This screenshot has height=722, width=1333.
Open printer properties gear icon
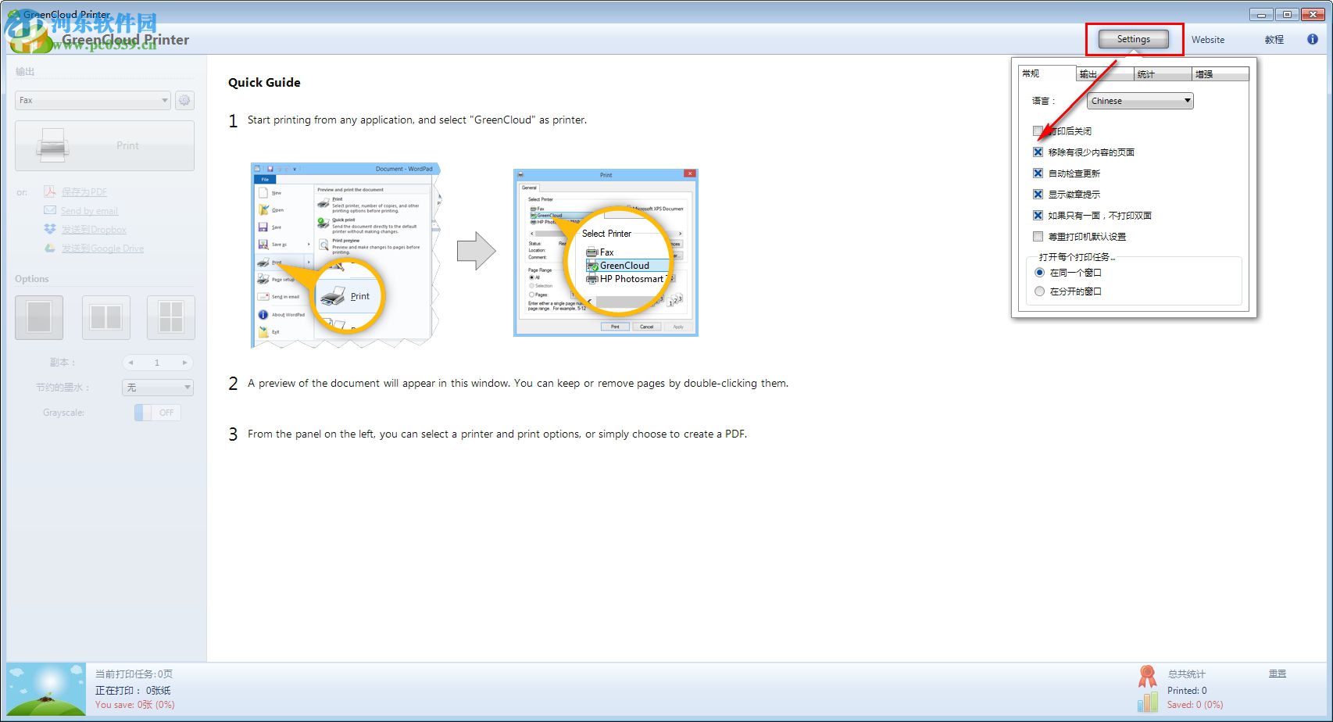click(x=184, y=100)
